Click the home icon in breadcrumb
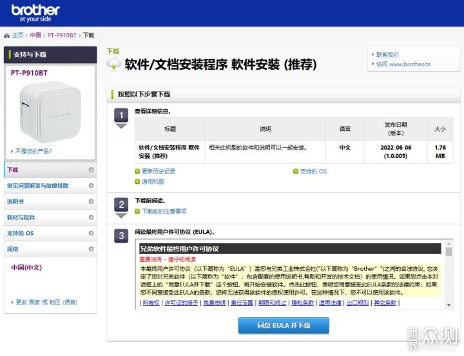Viewport: 464px width, 356px height. coord(6,35)
